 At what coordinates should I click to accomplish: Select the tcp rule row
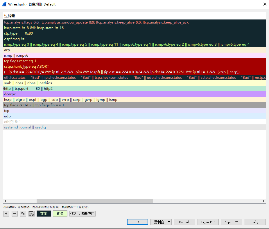tap(134, 110)
